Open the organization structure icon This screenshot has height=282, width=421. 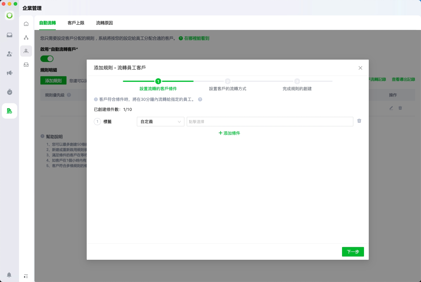(x=26, y=37)
